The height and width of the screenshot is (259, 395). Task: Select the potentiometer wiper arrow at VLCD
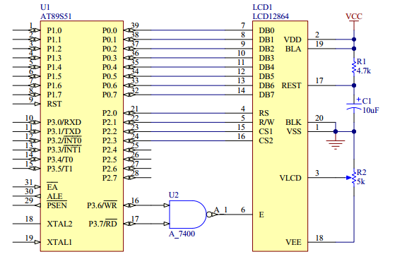[348, 178]
